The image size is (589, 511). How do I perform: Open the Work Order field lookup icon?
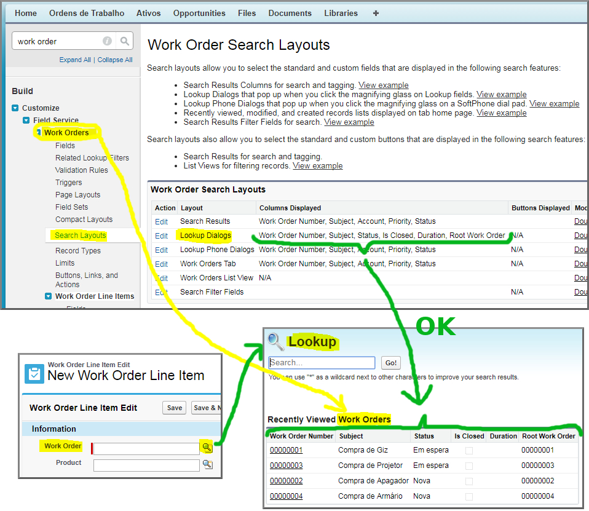(x=207, y=448)
